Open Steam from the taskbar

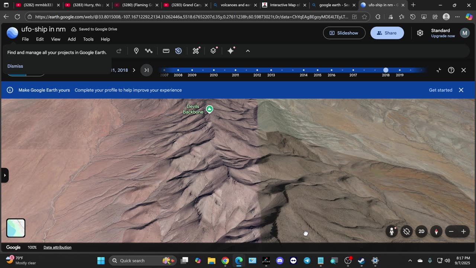click(x=361, y=261)
